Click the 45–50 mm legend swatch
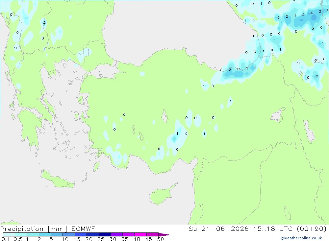 click(x=153, y=234)
